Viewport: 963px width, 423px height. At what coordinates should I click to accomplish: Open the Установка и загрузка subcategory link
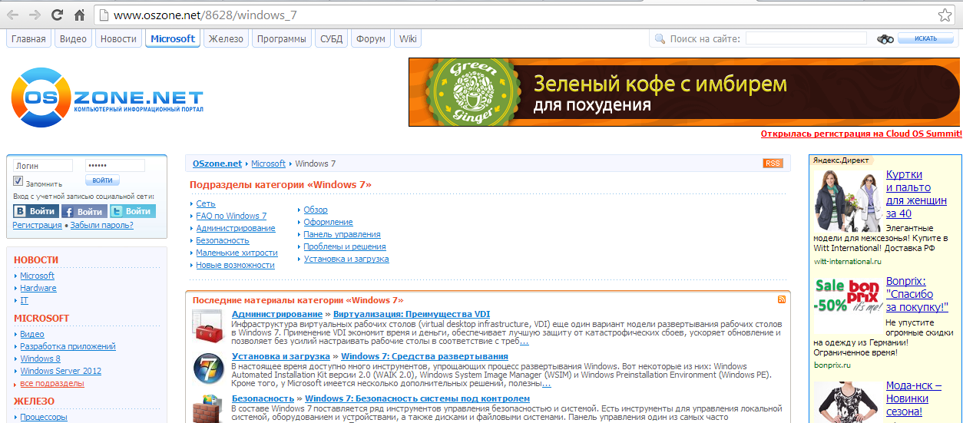click(x=346, y=259)
